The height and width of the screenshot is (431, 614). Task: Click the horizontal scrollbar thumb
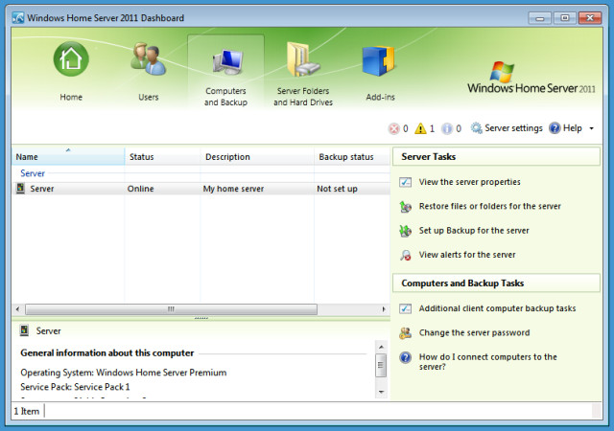pos(171,309)
